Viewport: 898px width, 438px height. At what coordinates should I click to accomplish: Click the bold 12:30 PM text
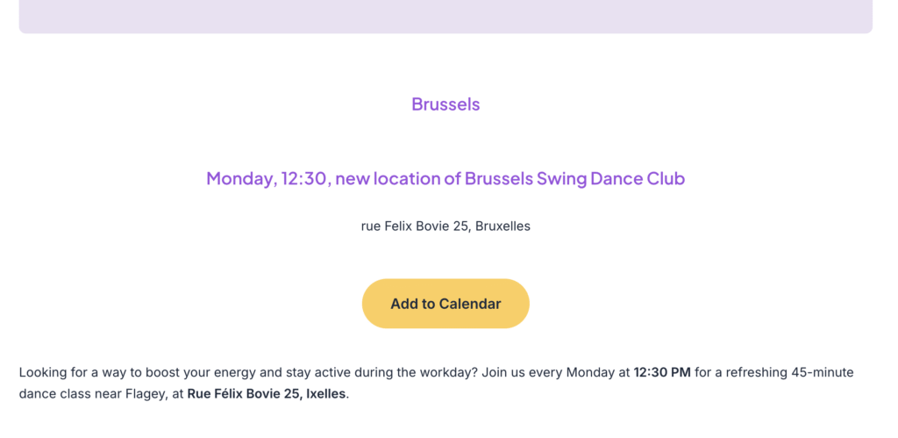tap(662, 372)
